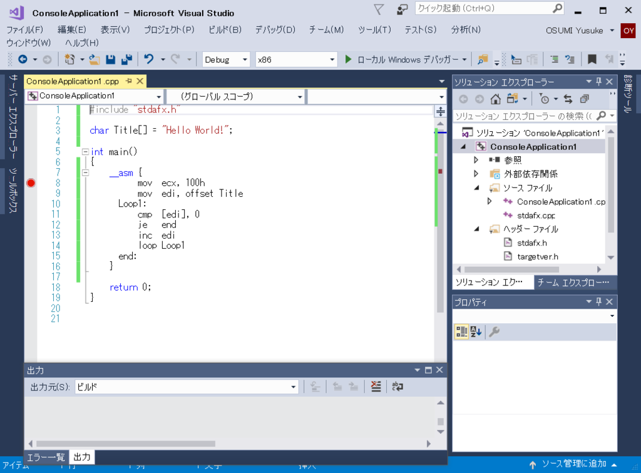Click the Comment Out Lines icon
The height and width of the screenshot is (473, 641).
[555, 59]
